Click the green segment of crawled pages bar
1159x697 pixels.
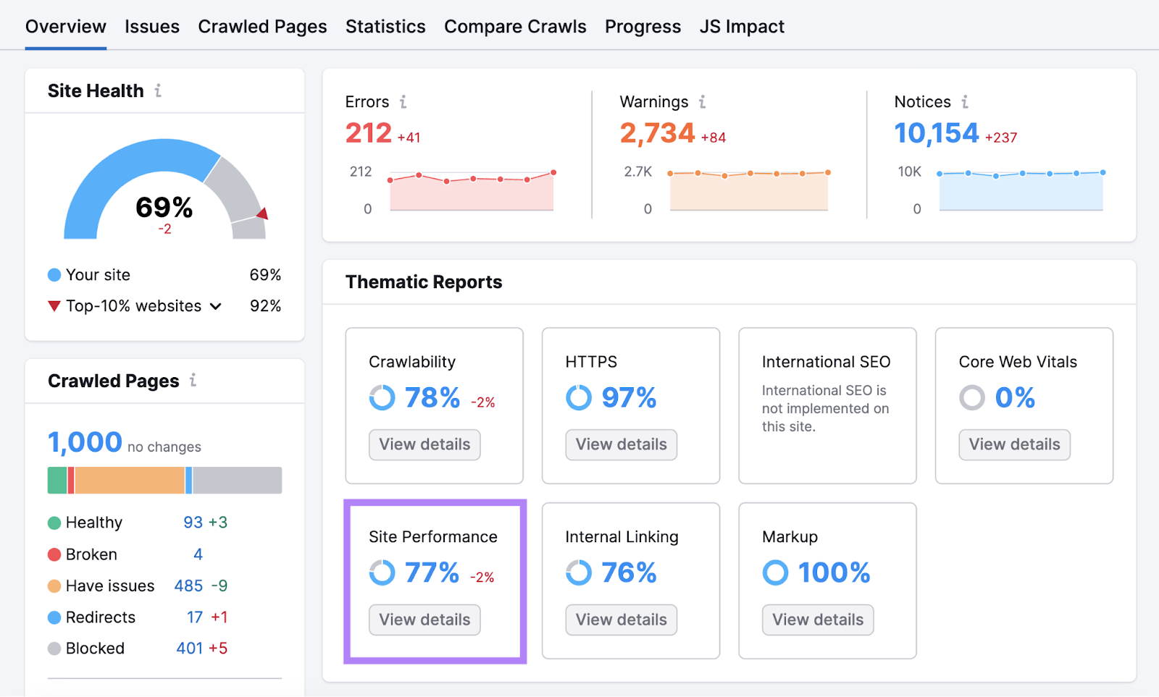click(57, 481)
